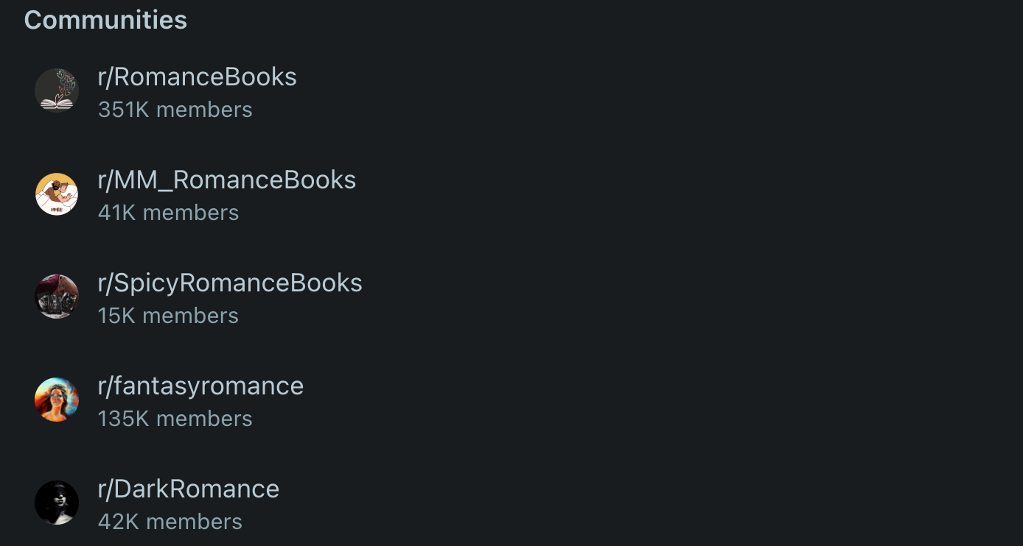This screenshot has height=546, width=1023.
Task: Click the r/fantasyromance community avatar icon
Action: (x=57, y=400)
